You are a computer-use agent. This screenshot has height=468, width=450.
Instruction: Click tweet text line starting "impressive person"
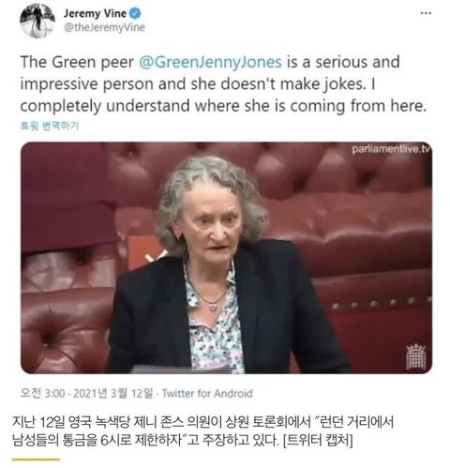tap(198, 83)
